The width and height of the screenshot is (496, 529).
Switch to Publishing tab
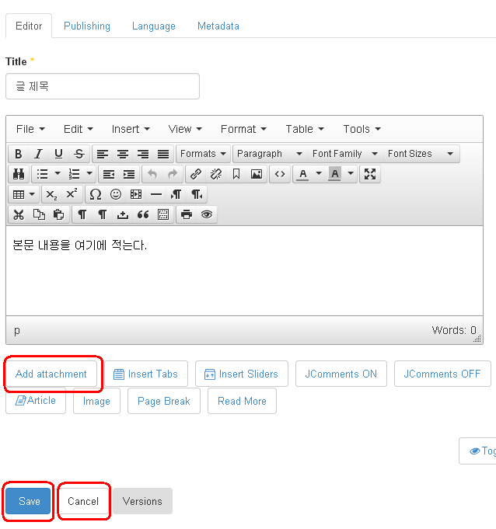pyautogui.click(x=87, y=26)
